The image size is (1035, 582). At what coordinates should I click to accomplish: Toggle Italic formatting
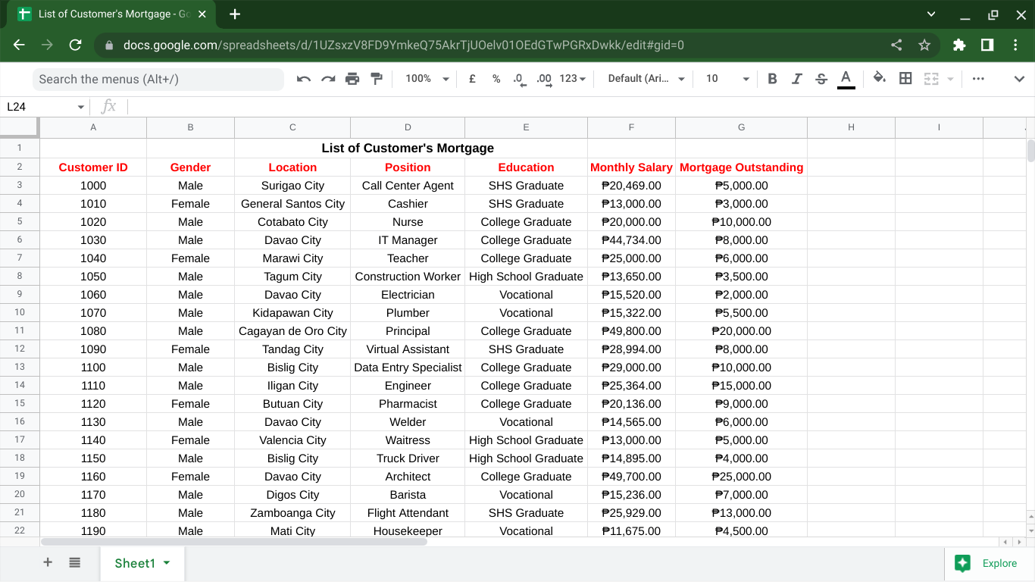[x=796, y=79]
